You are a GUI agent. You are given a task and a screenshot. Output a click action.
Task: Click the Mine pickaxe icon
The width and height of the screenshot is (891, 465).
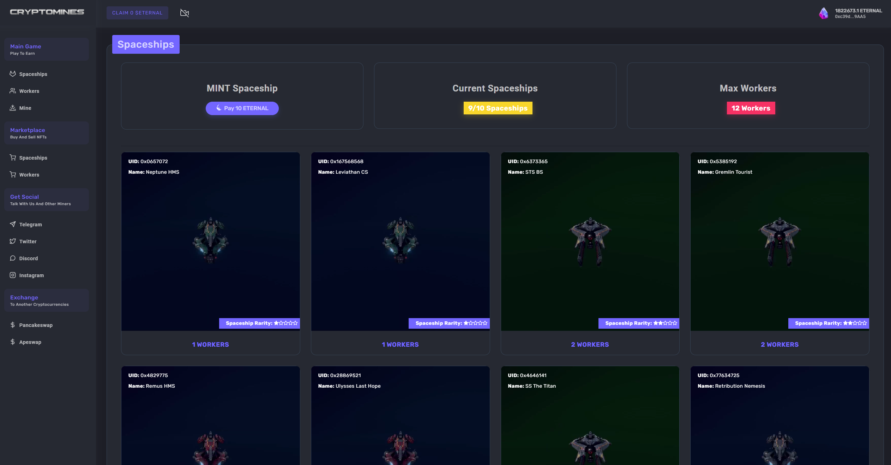tap(13, 108)
